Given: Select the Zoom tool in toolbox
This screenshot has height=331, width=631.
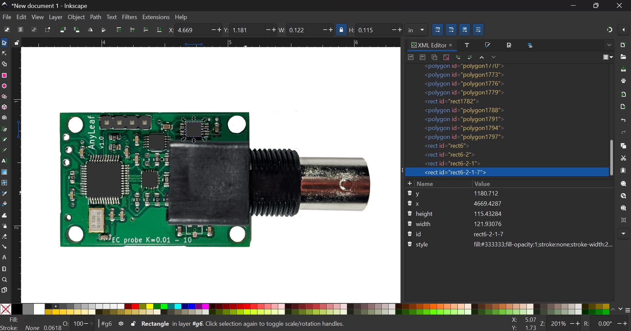Looking at the screenshot, I should (x=5, y=280).
